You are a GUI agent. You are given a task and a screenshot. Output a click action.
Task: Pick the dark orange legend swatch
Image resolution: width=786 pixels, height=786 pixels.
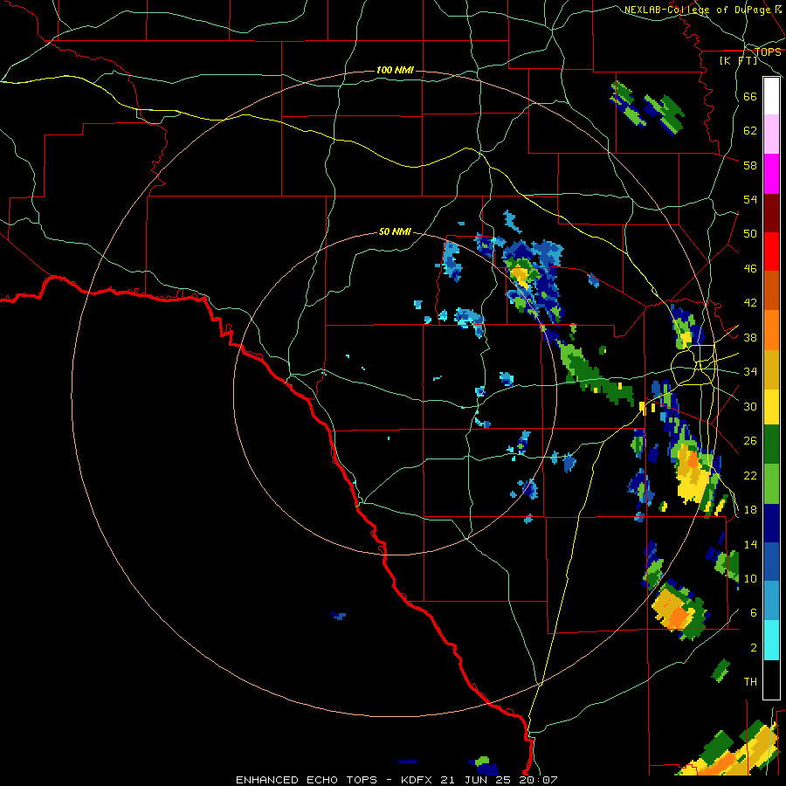(771, 291)
